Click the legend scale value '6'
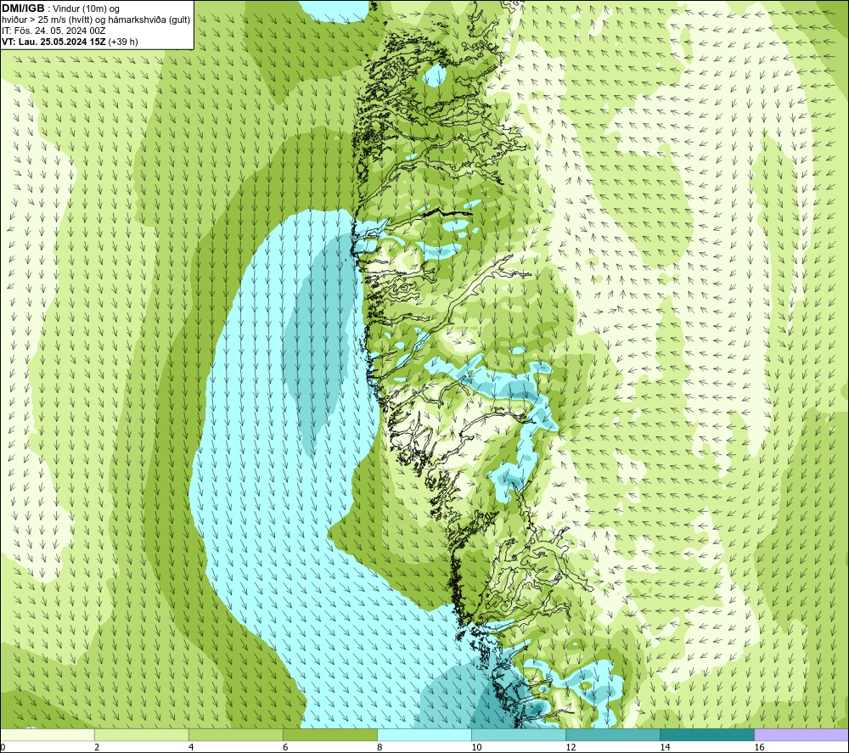 (285, 747)
